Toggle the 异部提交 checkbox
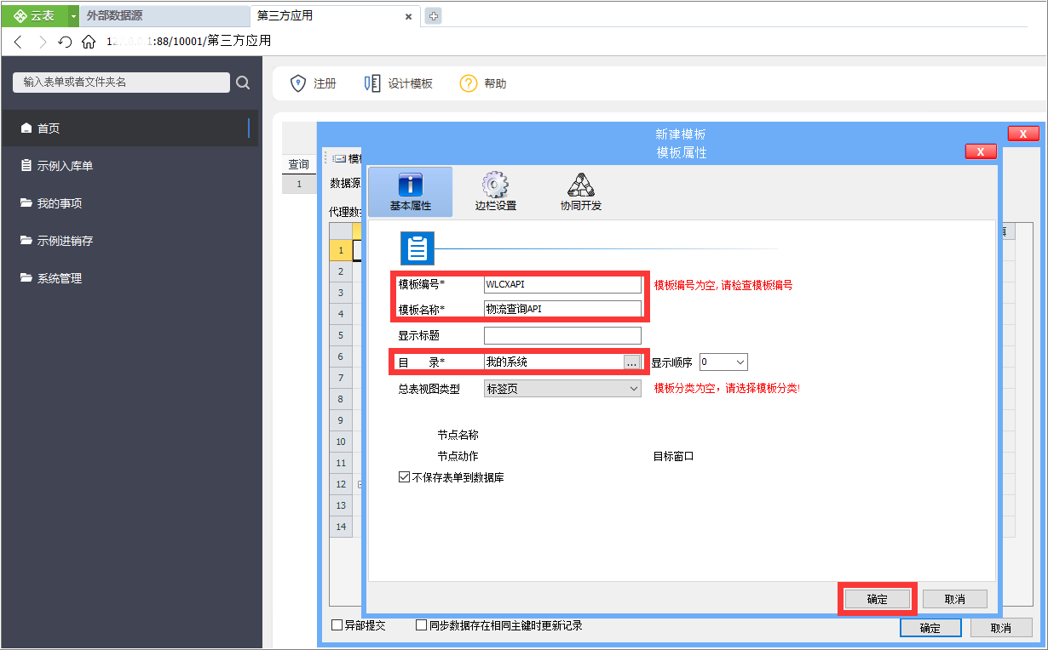This screenshot has height=650, width=1048. (337, 625)
